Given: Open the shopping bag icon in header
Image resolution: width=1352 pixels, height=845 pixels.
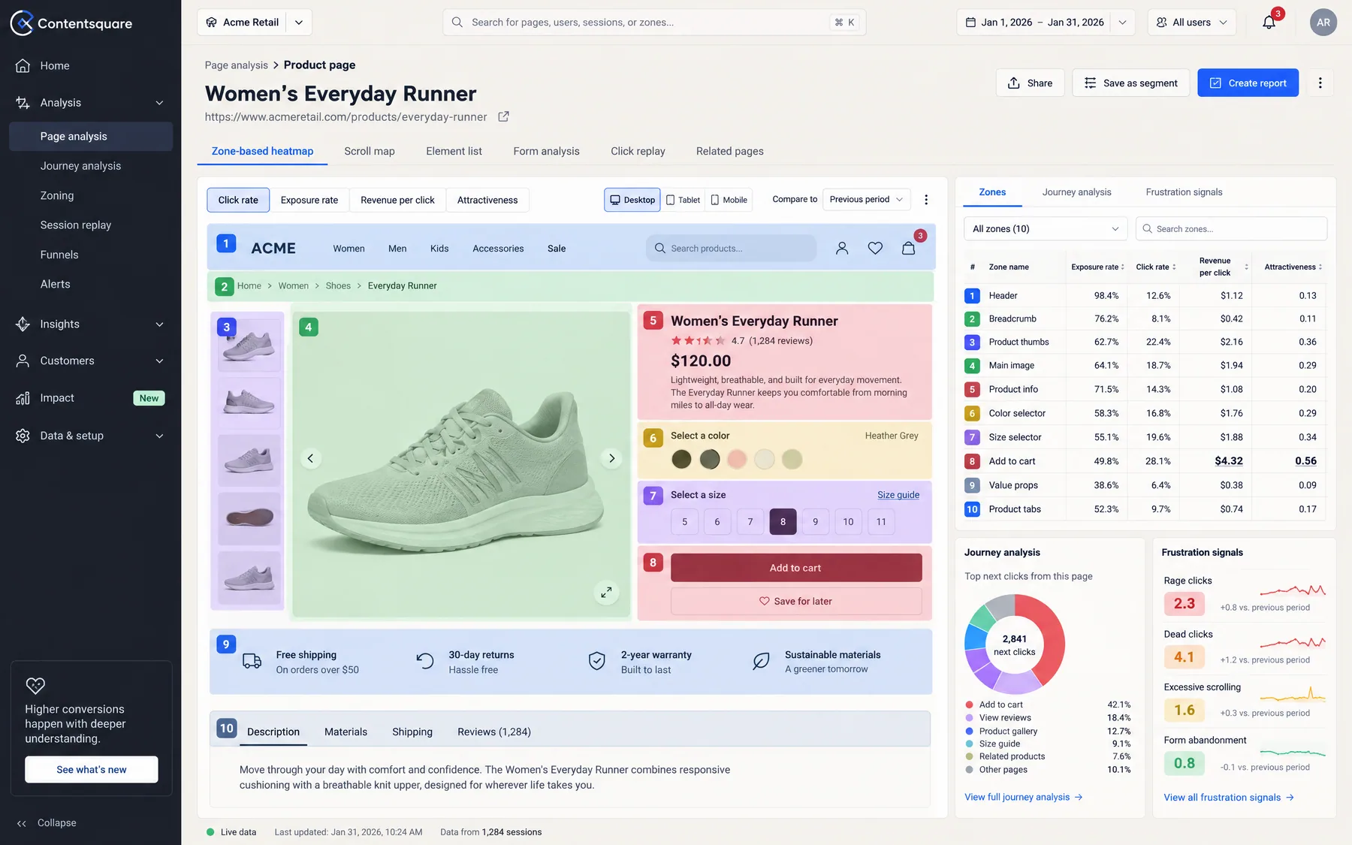Looking at the screenshot, I should [908, 248].
